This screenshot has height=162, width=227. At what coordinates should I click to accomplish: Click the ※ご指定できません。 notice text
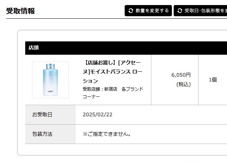(x=107, y=134)
